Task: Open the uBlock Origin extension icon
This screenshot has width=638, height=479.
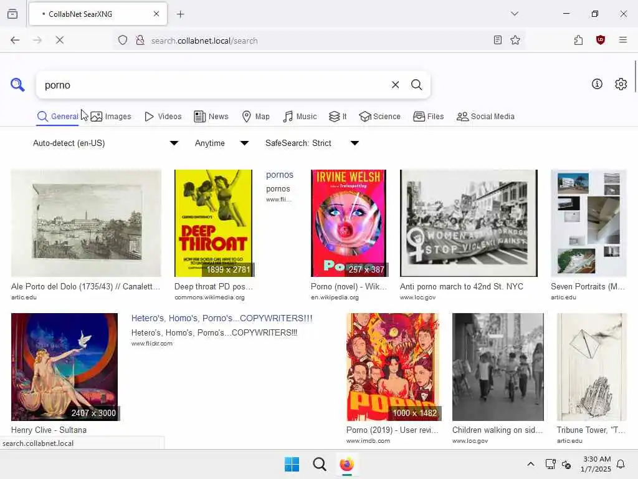Action: click(601, 40)
